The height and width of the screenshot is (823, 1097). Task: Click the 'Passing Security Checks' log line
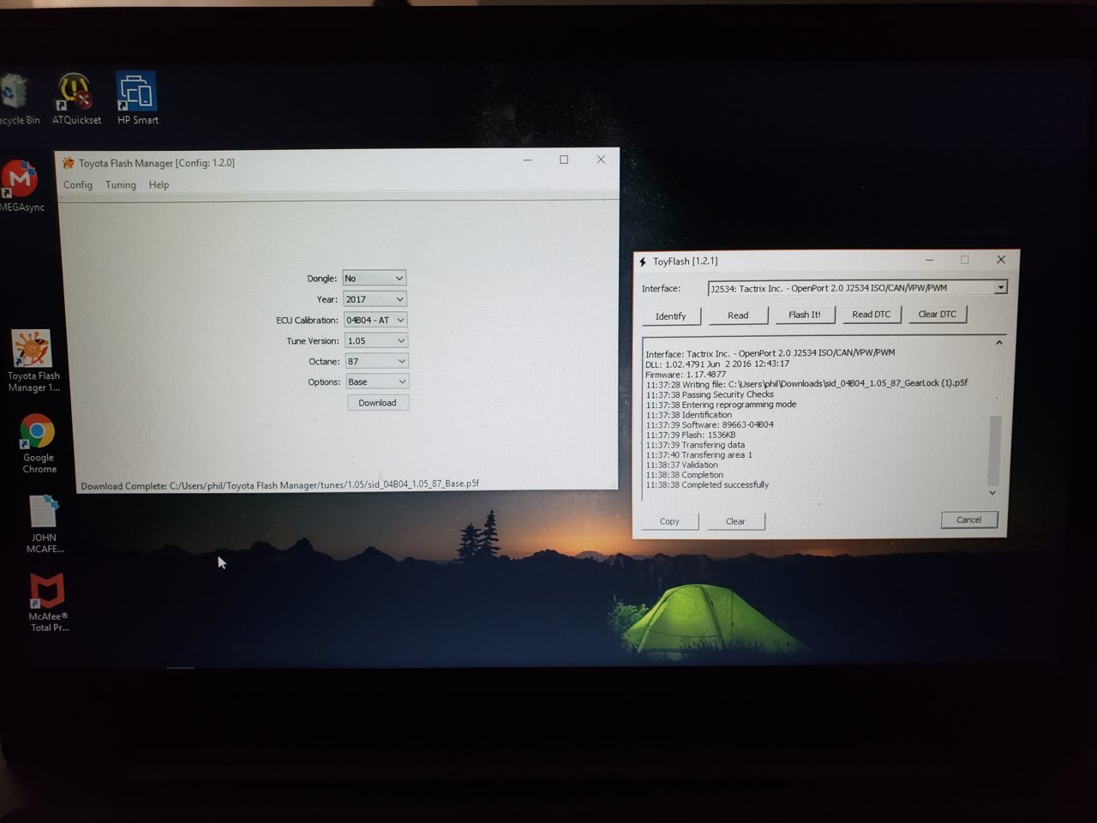click(x=710, y=395)
